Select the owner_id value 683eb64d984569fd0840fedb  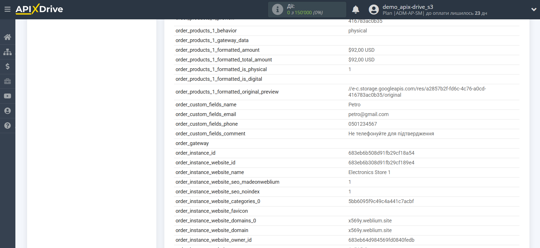click(x=381, y=240)
